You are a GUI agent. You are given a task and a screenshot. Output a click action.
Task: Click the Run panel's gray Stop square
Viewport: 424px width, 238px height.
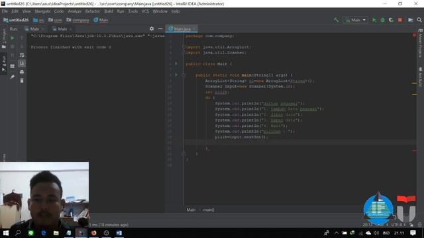[x=13, y=47]
